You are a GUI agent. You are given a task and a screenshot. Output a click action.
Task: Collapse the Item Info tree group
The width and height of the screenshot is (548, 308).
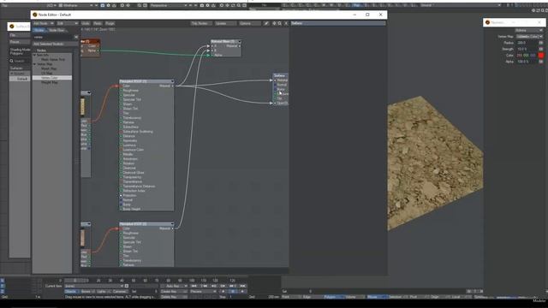pos(34,55)
